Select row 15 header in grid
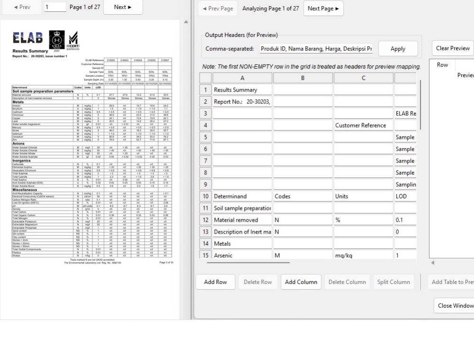This screenshot has width=474, height=355. pyautogui.click(x=206, y=255)
